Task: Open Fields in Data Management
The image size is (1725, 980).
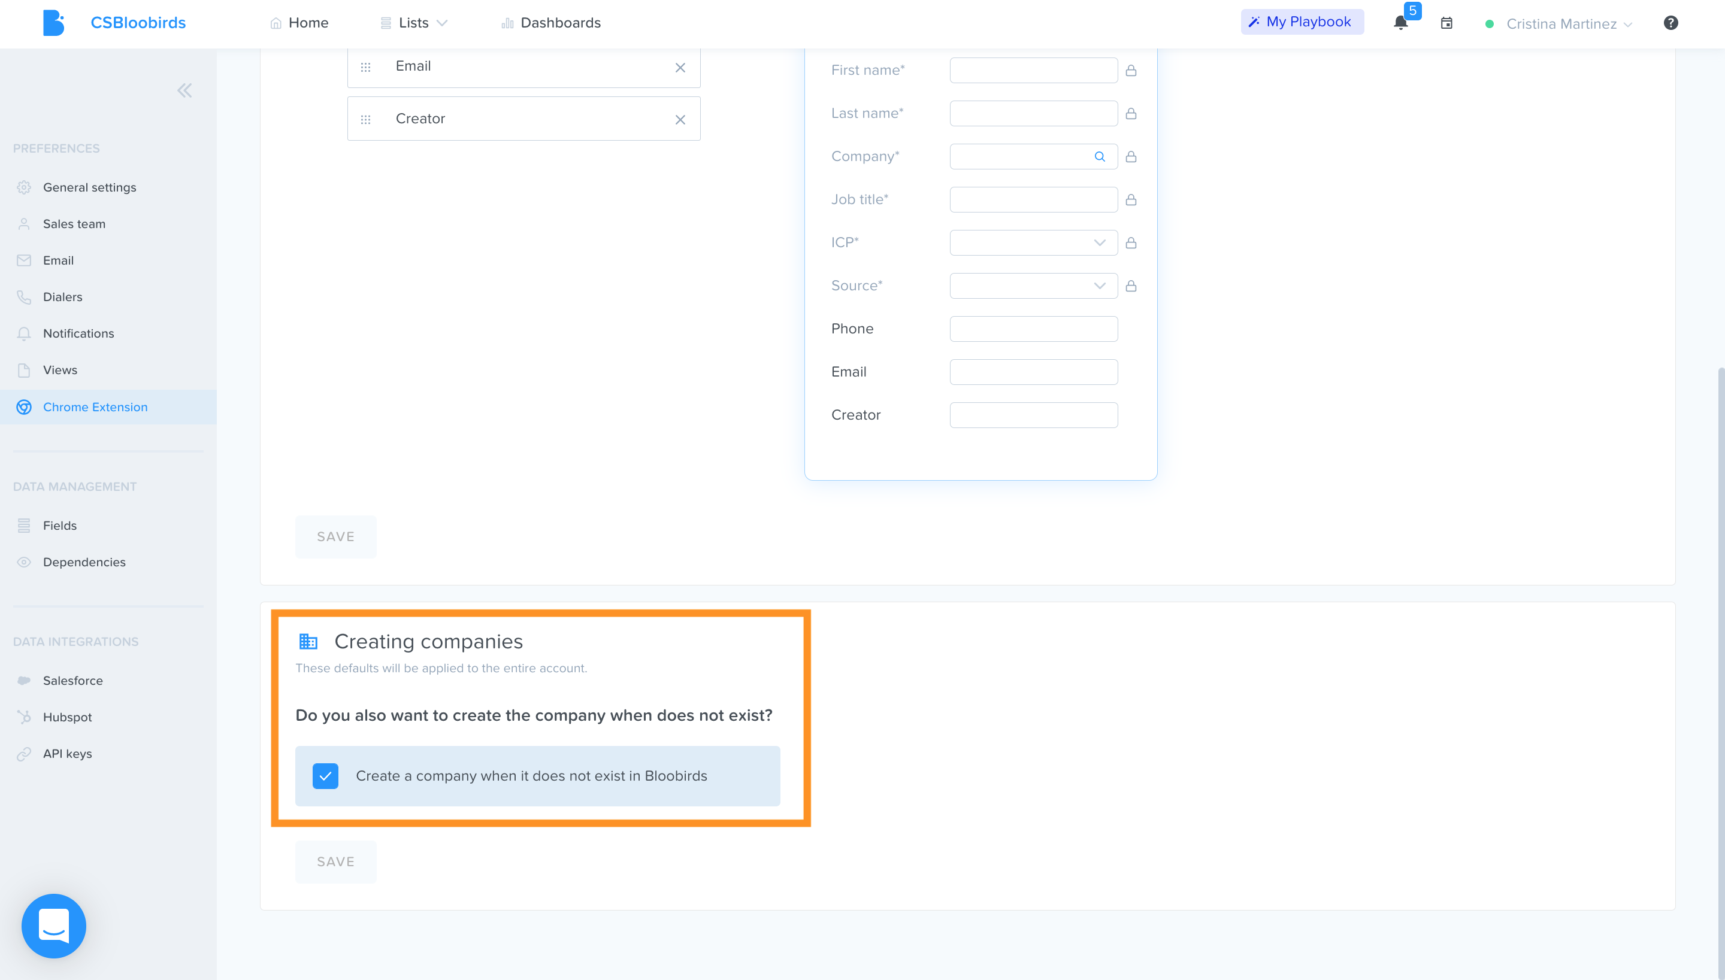Action: [60, 526]
